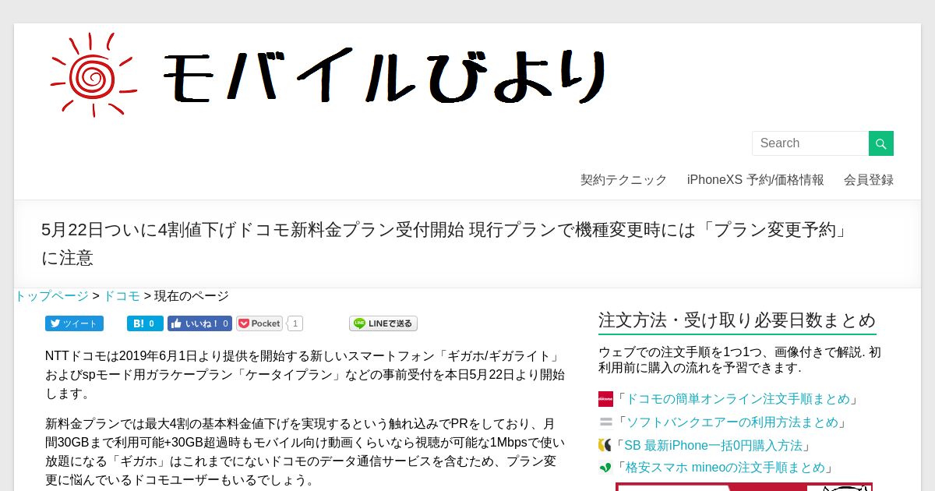Click the モバイルびより site logo
Image resolution: width=935 pixels, height=491 pixels.
(329, 76)
